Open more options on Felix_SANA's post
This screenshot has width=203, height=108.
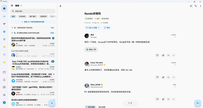tap(174, 99)
